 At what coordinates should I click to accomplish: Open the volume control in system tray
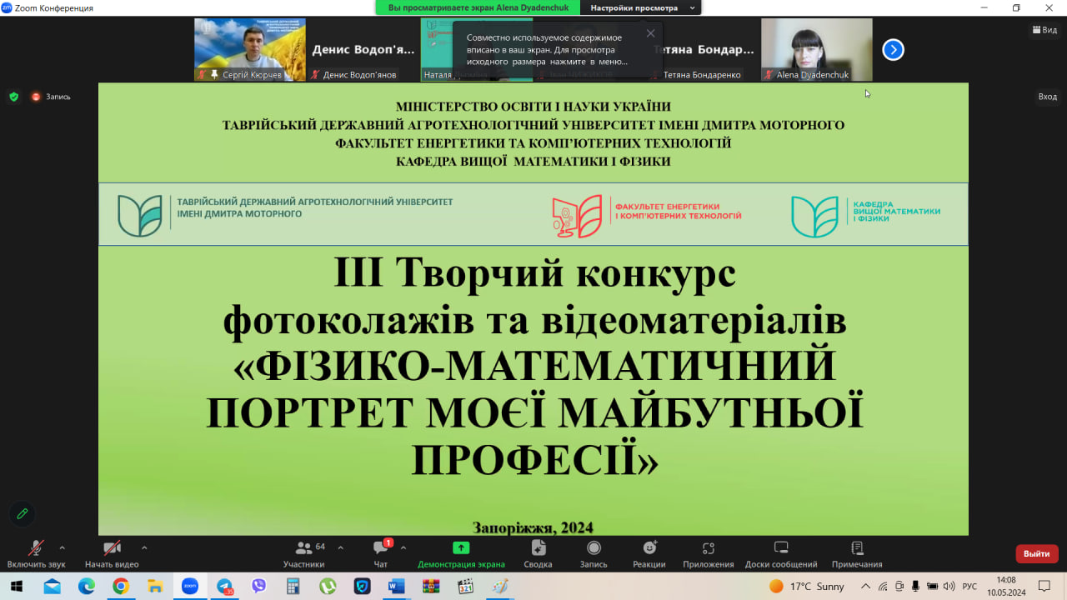click(x=949, y=587)
